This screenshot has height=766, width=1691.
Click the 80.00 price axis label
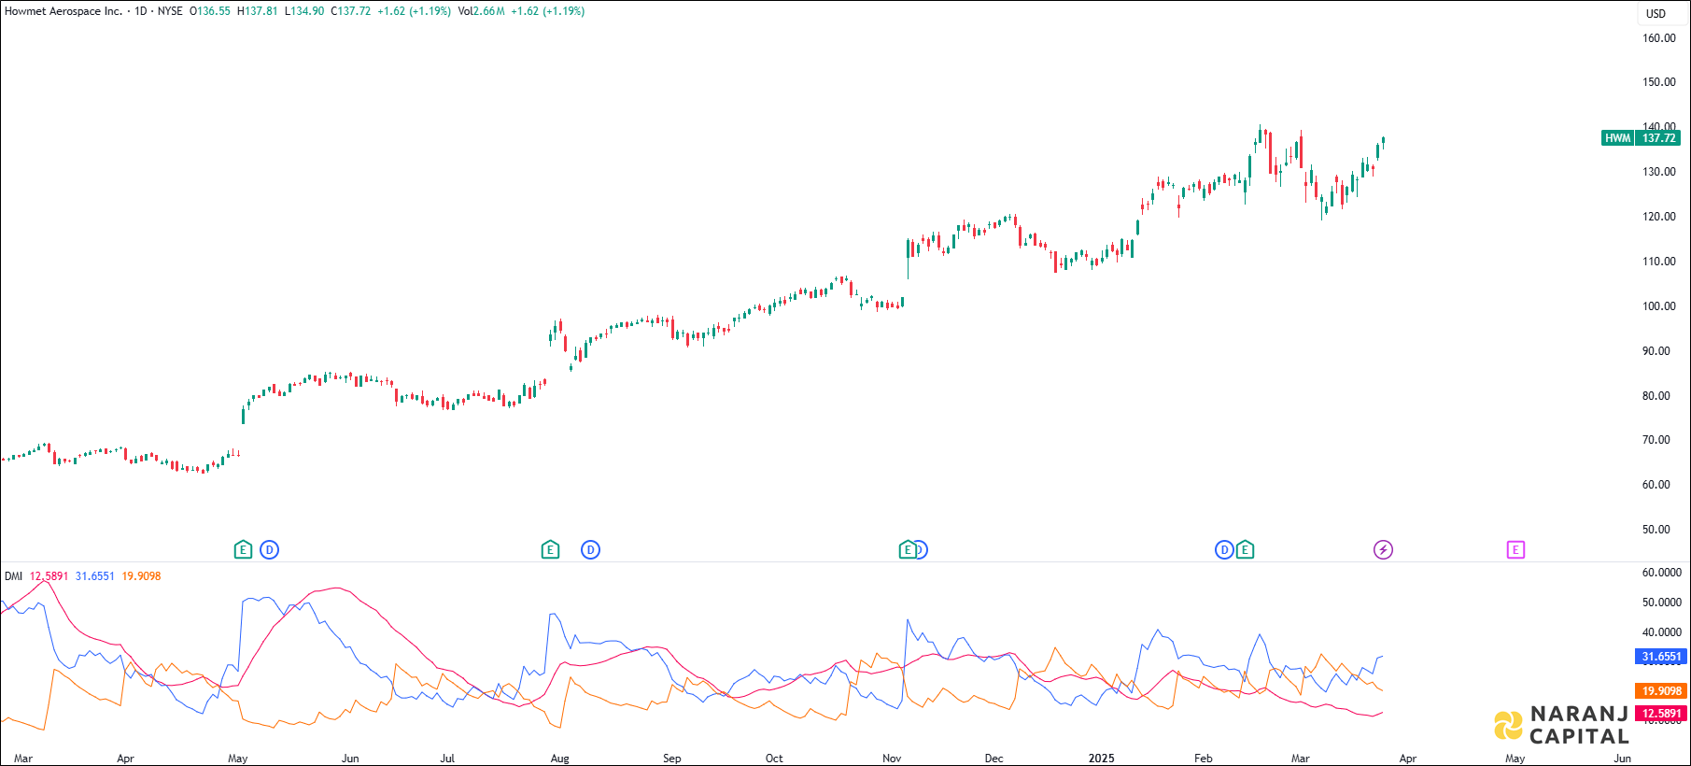coord(1656,396)
